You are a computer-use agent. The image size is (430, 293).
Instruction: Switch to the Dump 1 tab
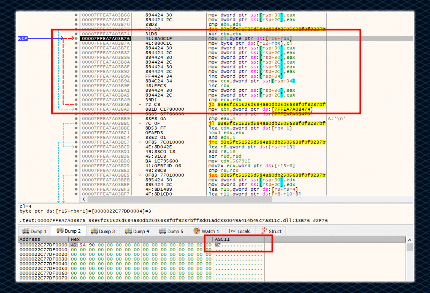(x=34, y=231)
